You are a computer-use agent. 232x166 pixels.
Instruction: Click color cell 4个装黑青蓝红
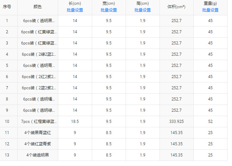tap(38, 133)
